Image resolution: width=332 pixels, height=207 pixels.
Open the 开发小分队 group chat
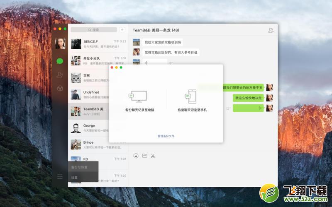[x=98, y=61]
